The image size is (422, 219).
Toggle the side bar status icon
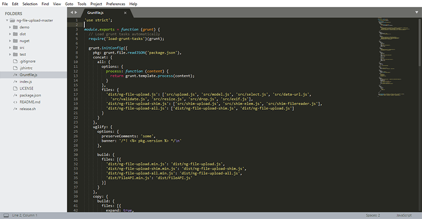[6, 215]
